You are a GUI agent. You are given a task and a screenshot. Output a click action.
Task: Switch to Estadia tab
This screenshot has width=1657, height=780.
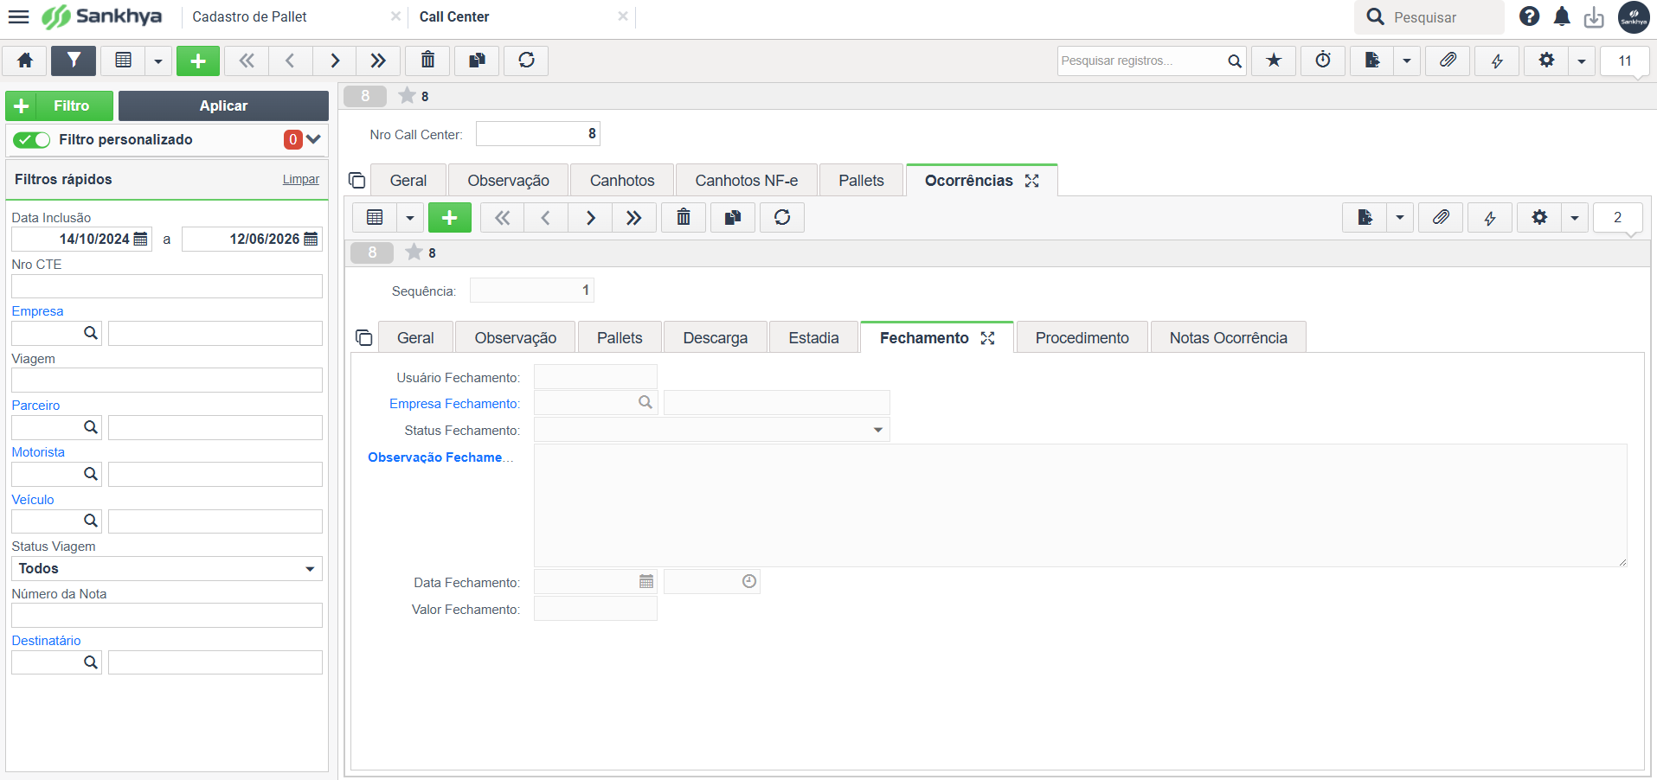click(x=814, y=337)
